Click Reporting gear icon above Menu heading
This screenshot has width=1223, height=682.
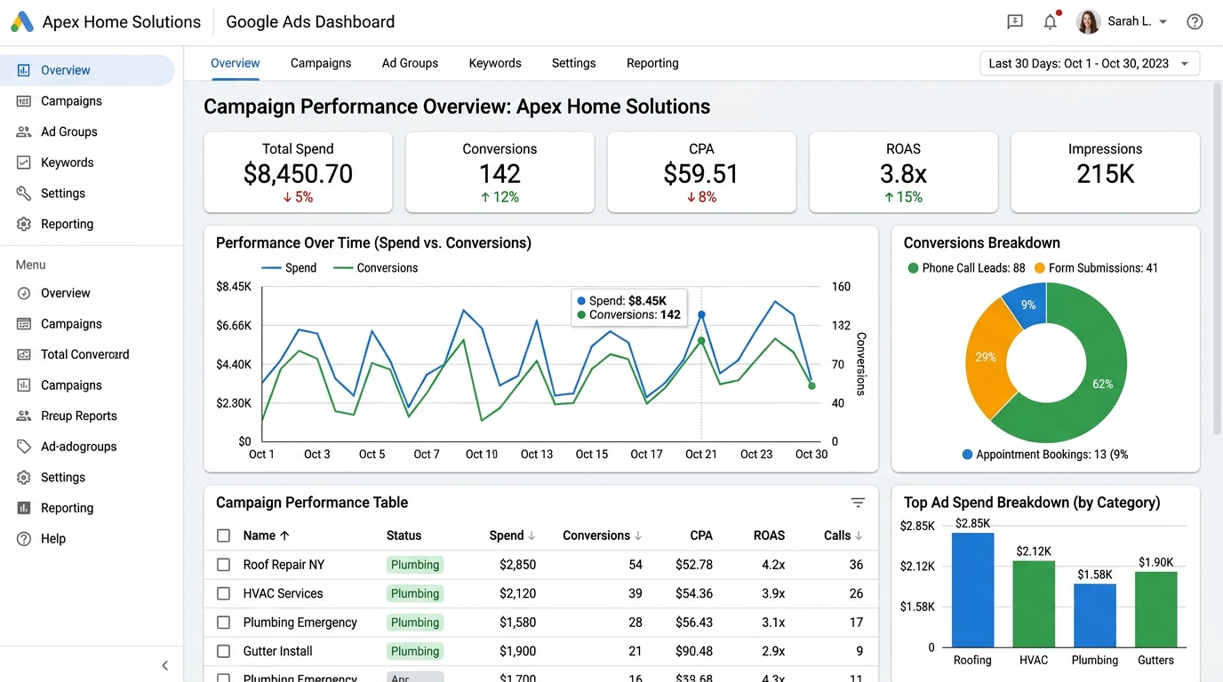[x=24, y=225]
